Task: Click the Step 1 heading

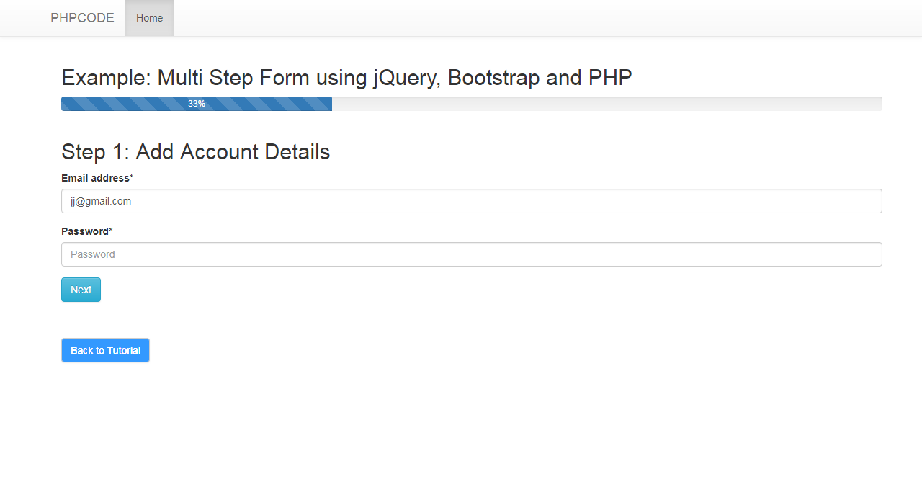Action: click(x=195, y=152)
